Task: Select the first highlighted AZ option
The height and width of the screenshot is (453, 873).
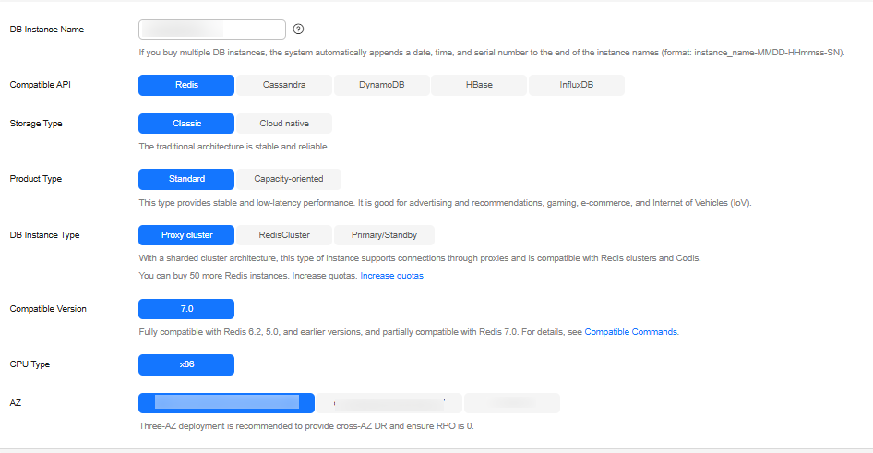Action: point(227,403)
